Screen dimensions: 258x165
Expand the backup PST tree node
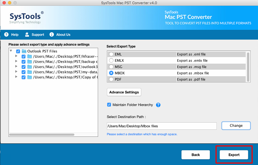tap(16, 61)
